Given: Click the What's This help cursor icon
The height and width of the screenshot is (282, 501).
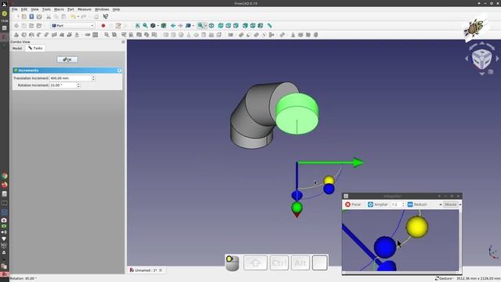Looking at the screenshot, I should point(106,16).
